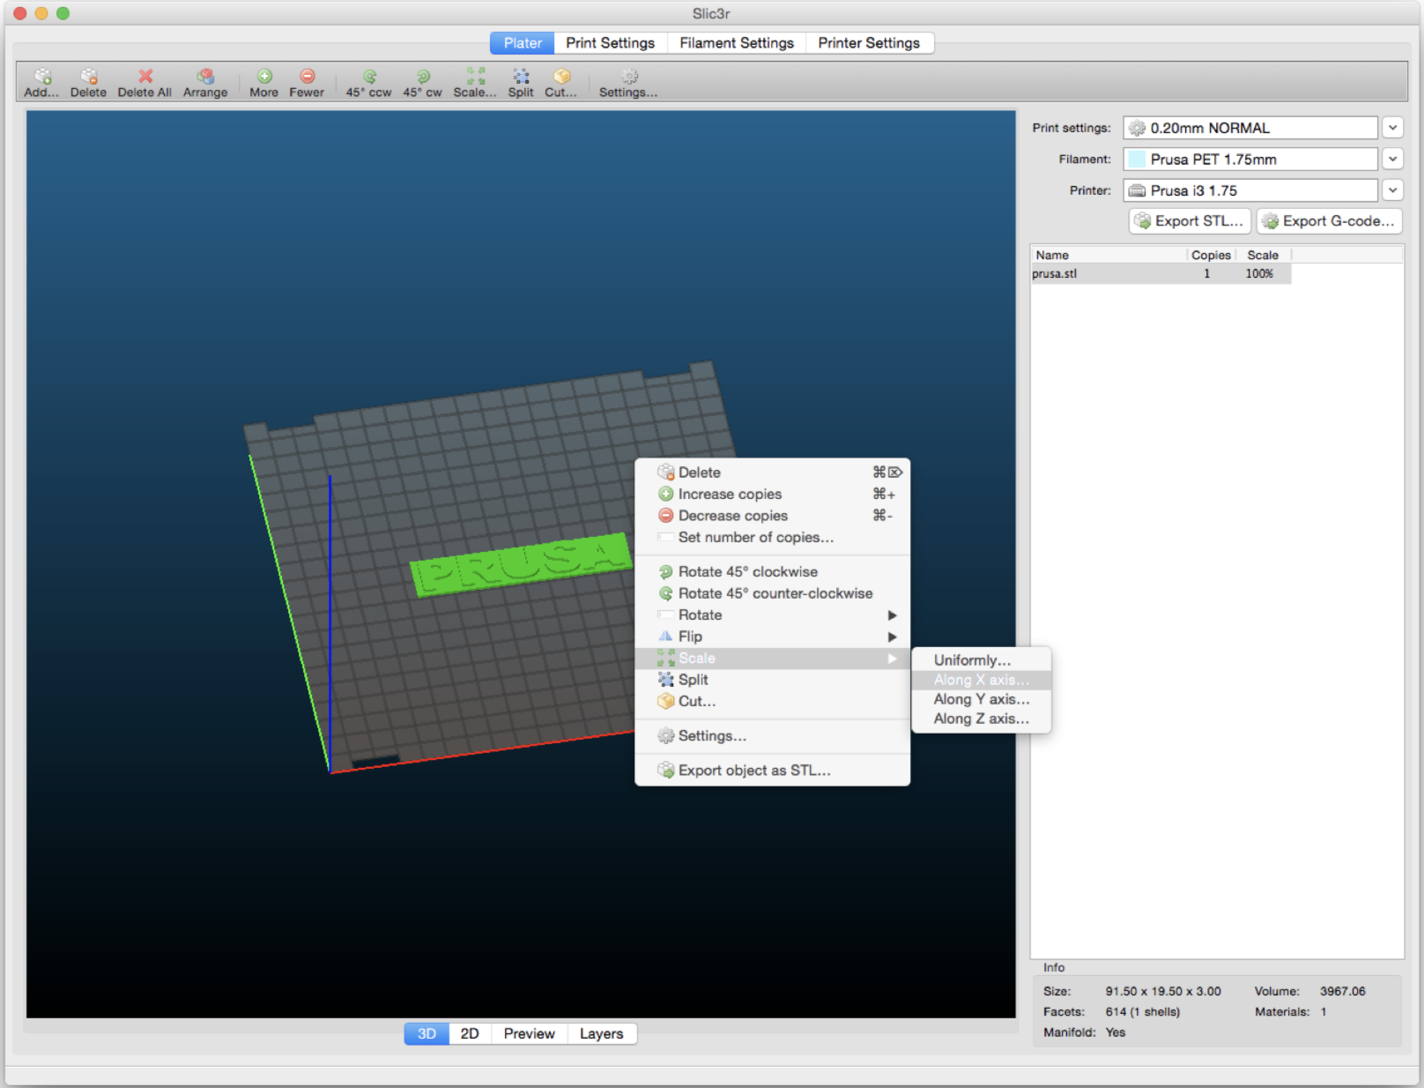Choose Cut in the context menu
This screenshot has width=1424, height=1088.
772,702
